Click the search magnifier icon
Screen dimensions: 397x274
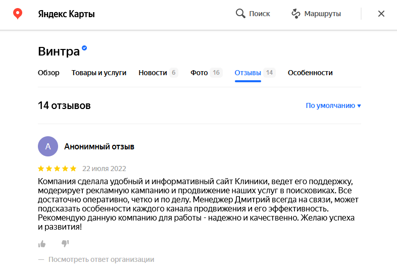(x=240, y=14)
